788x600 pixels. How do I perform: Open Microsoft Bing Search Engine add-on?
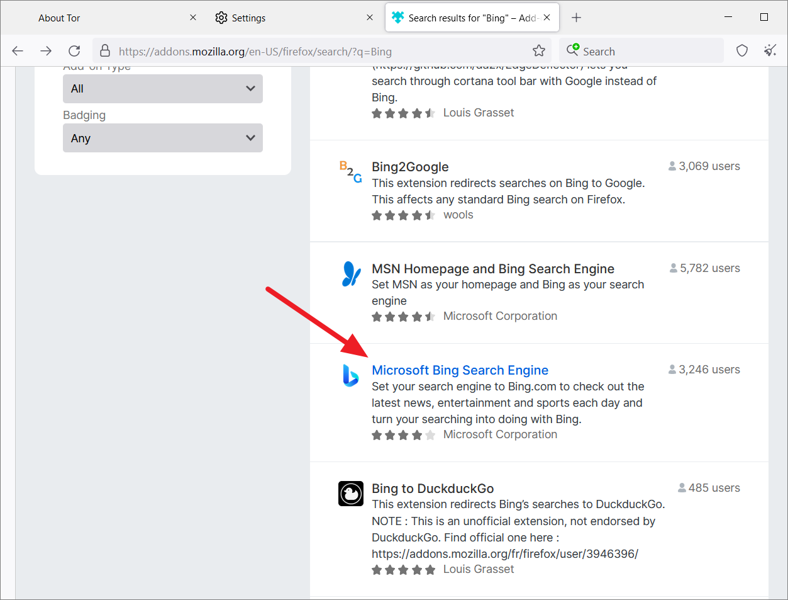[x=460, y=370]
